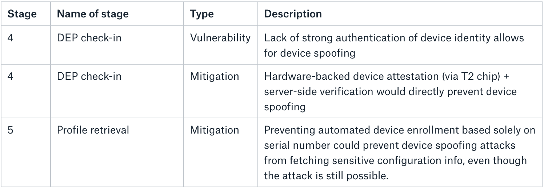Click DEP check-in in the Vulnerability row
544x188 pixels.
(x=89, y=38)
